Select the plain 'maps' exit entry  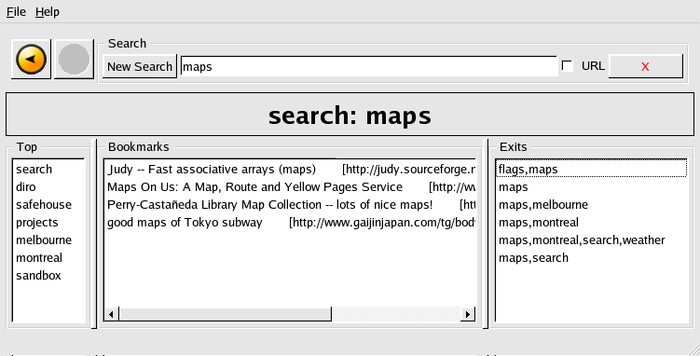592,187
